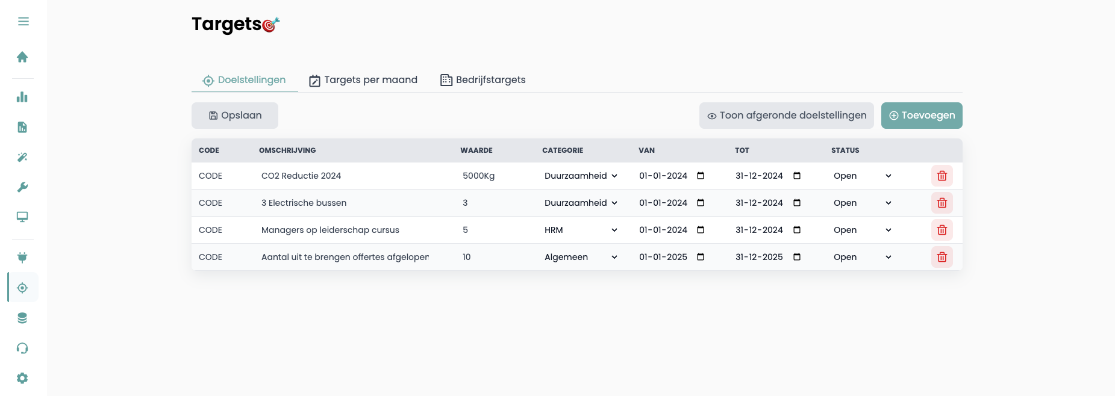This screenshot has width=1115, height=396.
Task: Open support via headset icon
Action: click(22, 348)
